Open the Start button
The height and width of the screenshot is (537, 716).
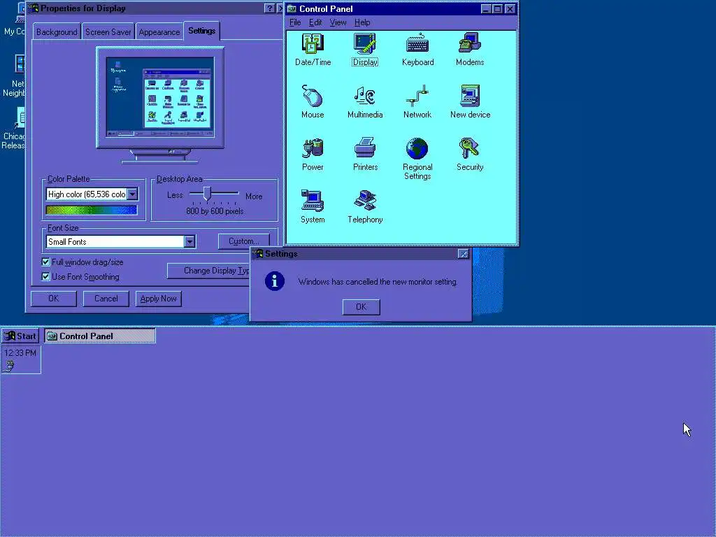(20, 336)
